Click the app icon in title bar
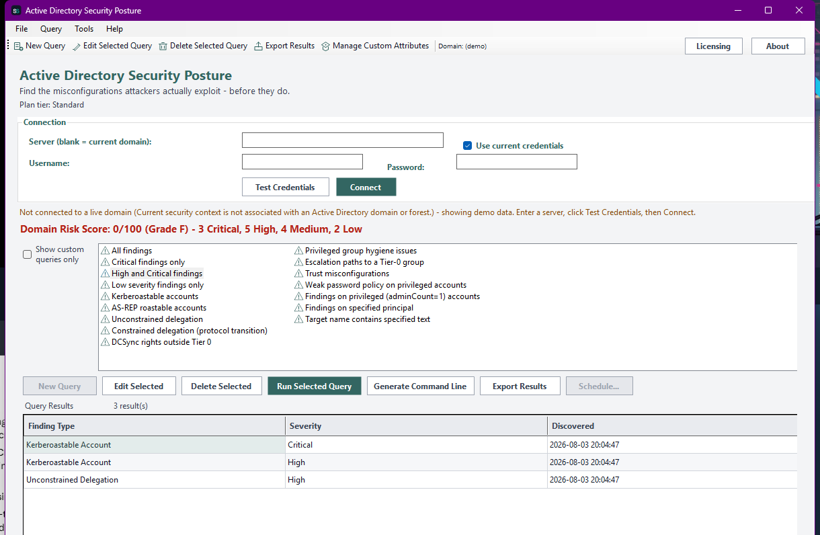820x535 pixels. click(16, 11)
